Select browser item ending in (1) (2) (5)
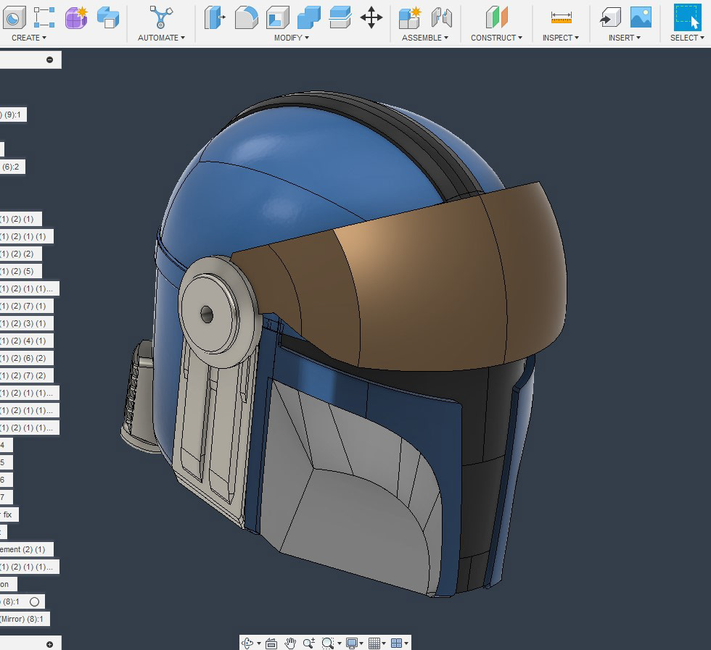 click(21, 271)
